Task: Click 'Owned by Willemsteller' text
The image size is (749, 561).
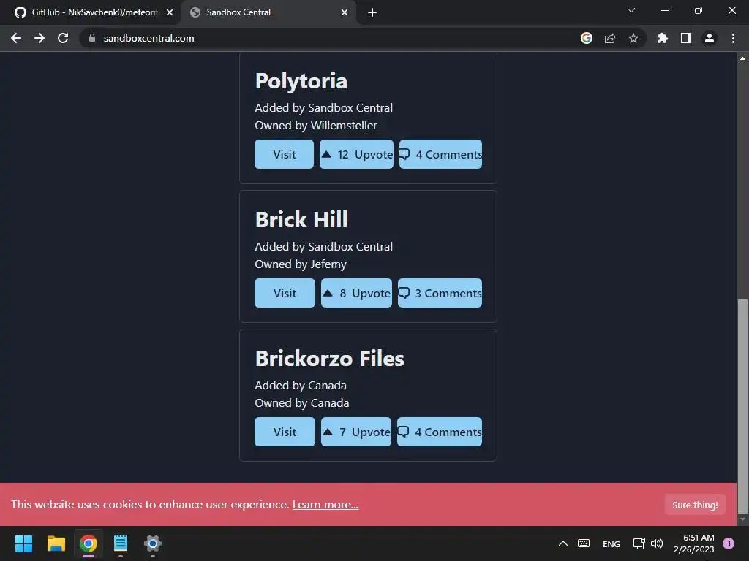Action: [x=316, y=126]
